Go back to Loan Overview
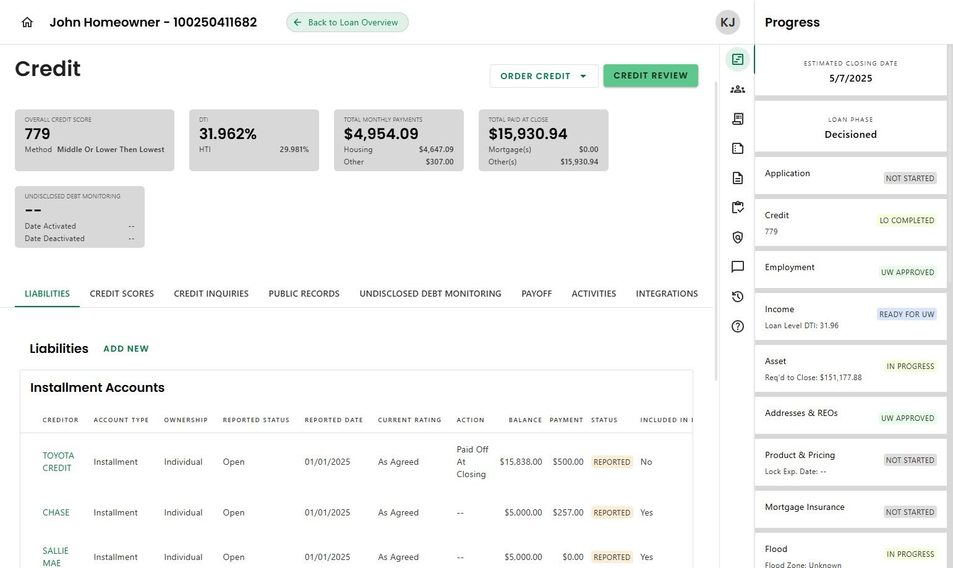Screen dimensions: 953x568 click(x=347, y=22)
